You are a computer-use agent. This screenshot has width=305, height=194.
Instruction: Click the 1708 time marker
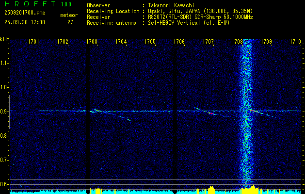click(238, 41)
